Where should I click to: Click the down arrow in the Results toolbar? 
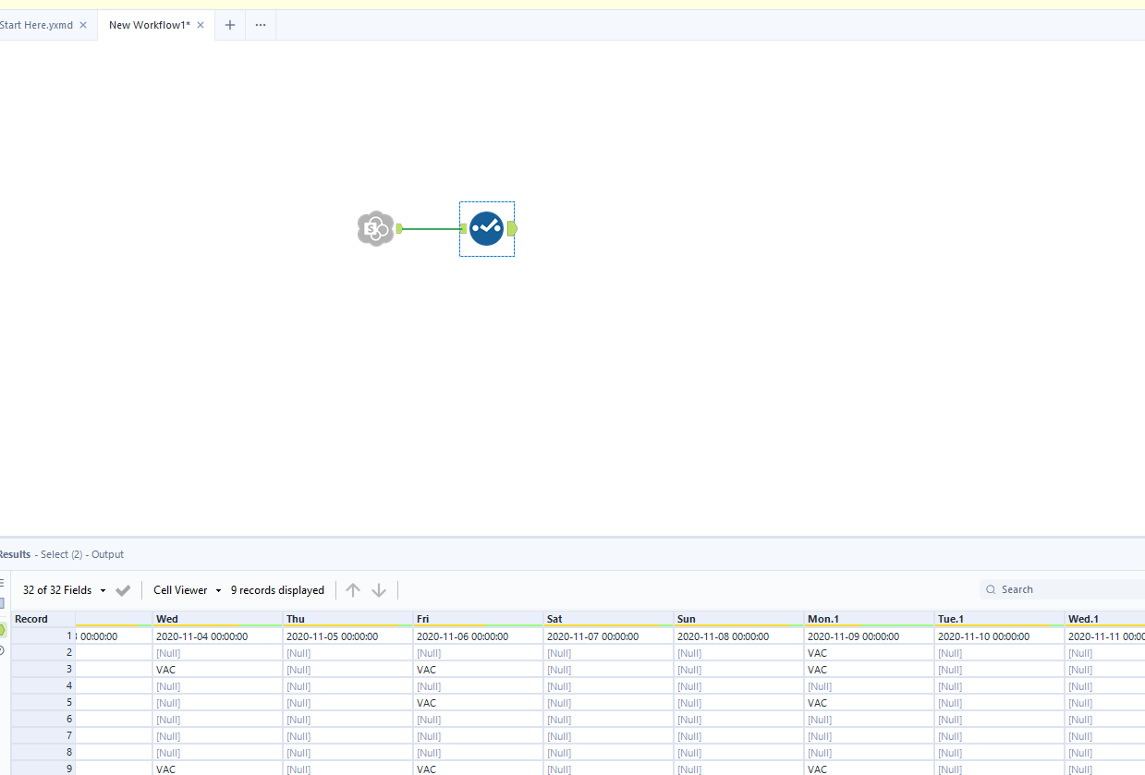click(x=379, y=589)
